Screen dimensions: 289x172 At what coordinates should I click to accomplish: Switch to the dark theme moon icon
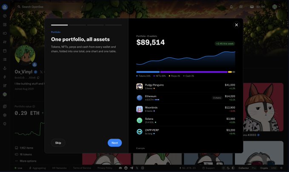pyautogui.click(x=228, y=168)
